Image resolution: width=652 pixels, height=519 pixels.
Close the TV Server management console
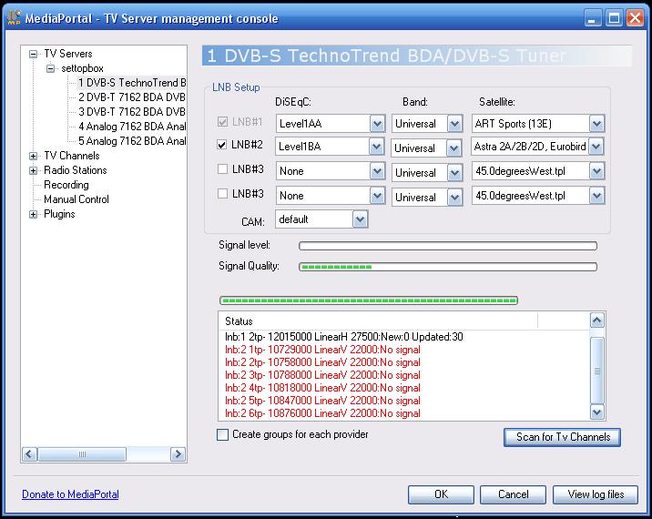point(635,18)
